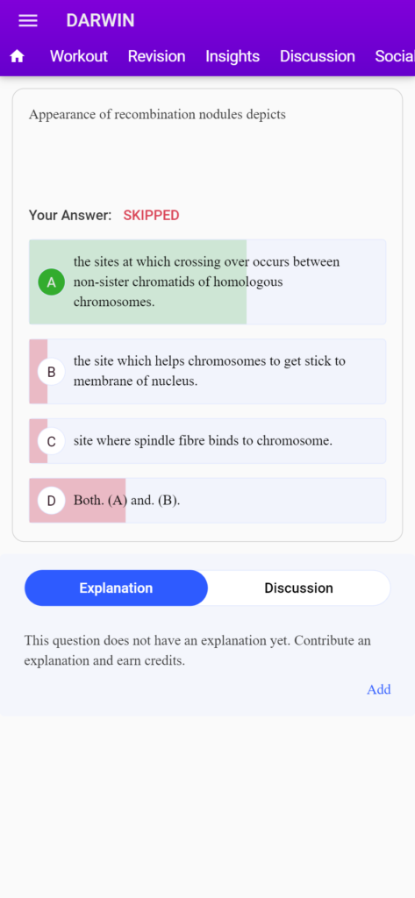Switch to the Revision tab
The height and width of the screenshot is (898, 415).
(x=156, y=56)
